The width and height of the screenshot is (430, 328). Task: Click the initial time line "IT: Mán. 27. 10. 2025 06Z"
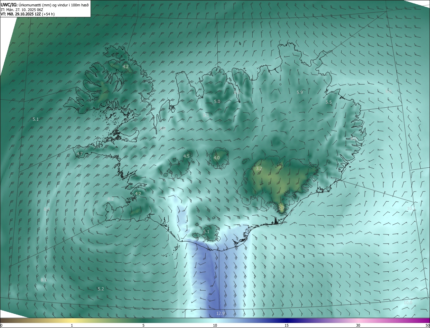click(x=23, y=10)
